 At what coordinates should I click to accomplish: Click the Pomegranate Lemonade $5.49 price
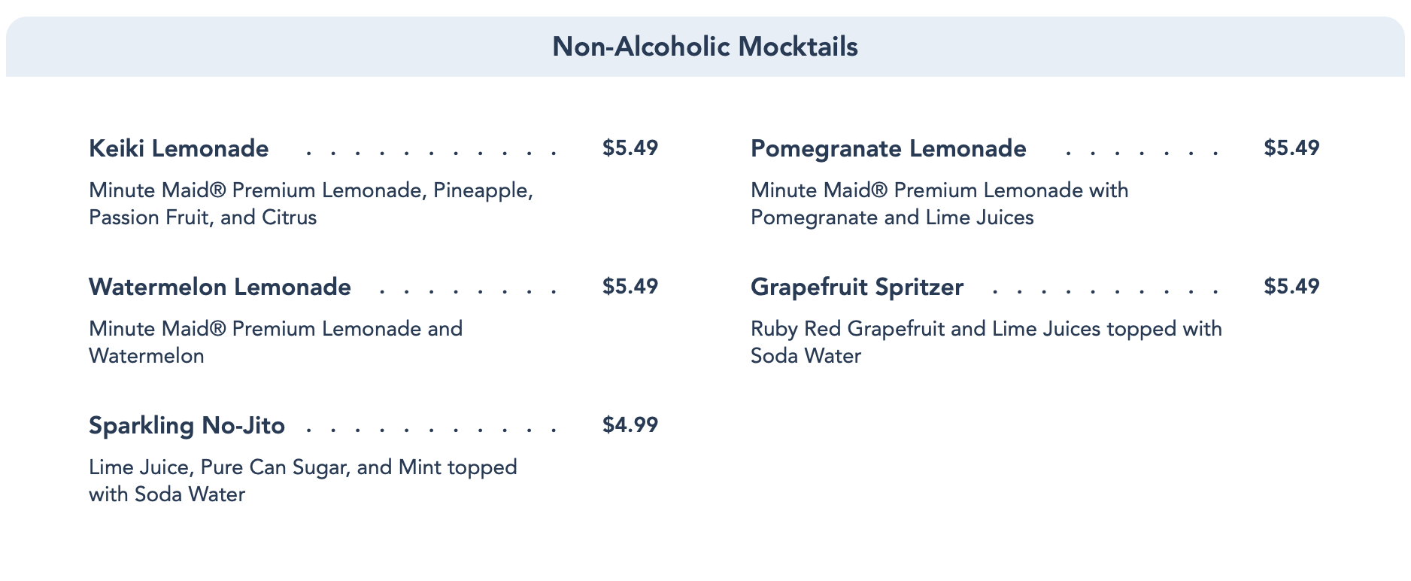coord(1291,148)
